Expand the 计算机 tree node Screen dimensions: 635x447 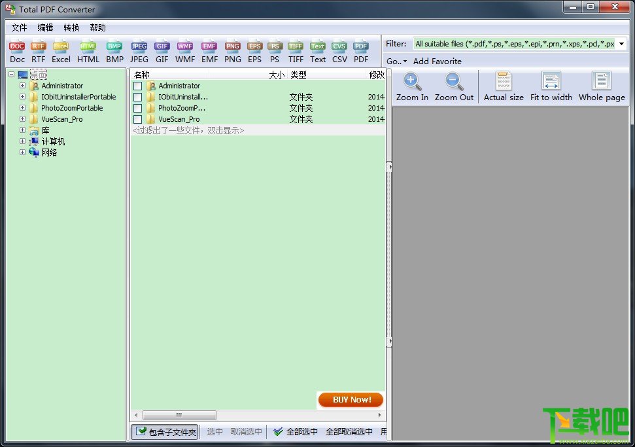coord(22,141)
